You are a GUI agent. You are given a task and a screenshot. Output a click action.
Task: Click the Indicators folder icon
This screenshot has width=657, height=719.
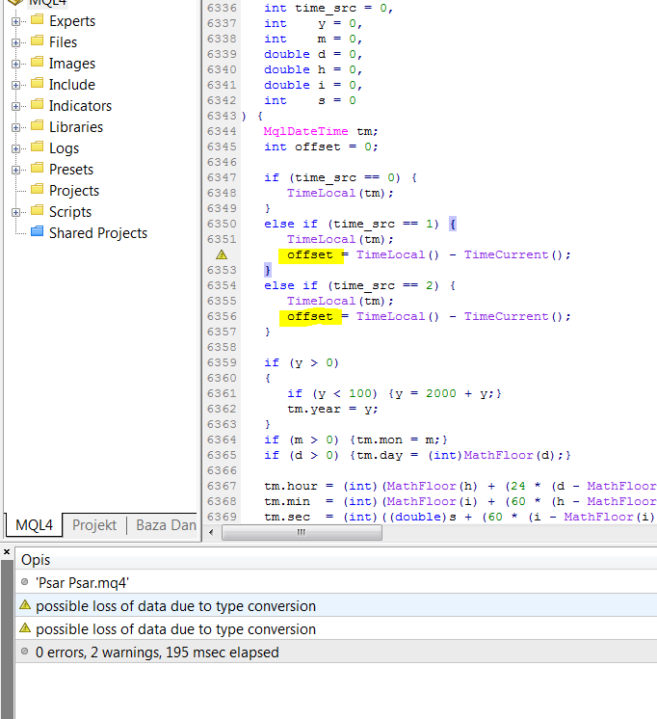click(x=38, y=104)
